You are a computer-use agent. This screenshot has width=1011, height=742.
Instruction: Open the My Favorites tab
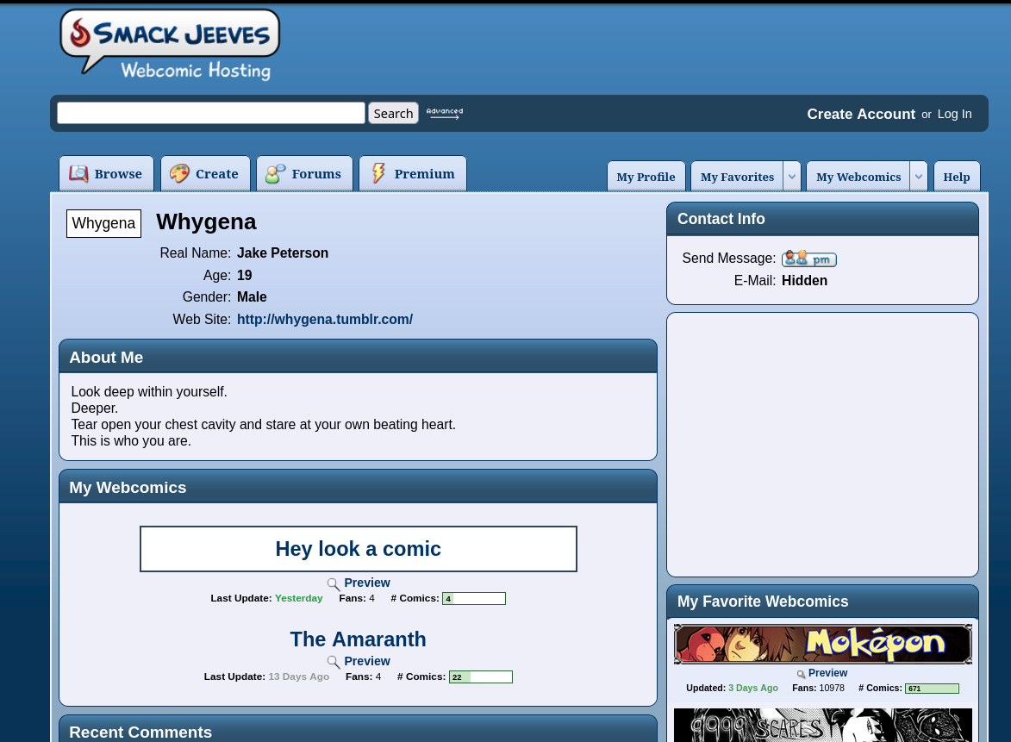click(x=737, y=177)
